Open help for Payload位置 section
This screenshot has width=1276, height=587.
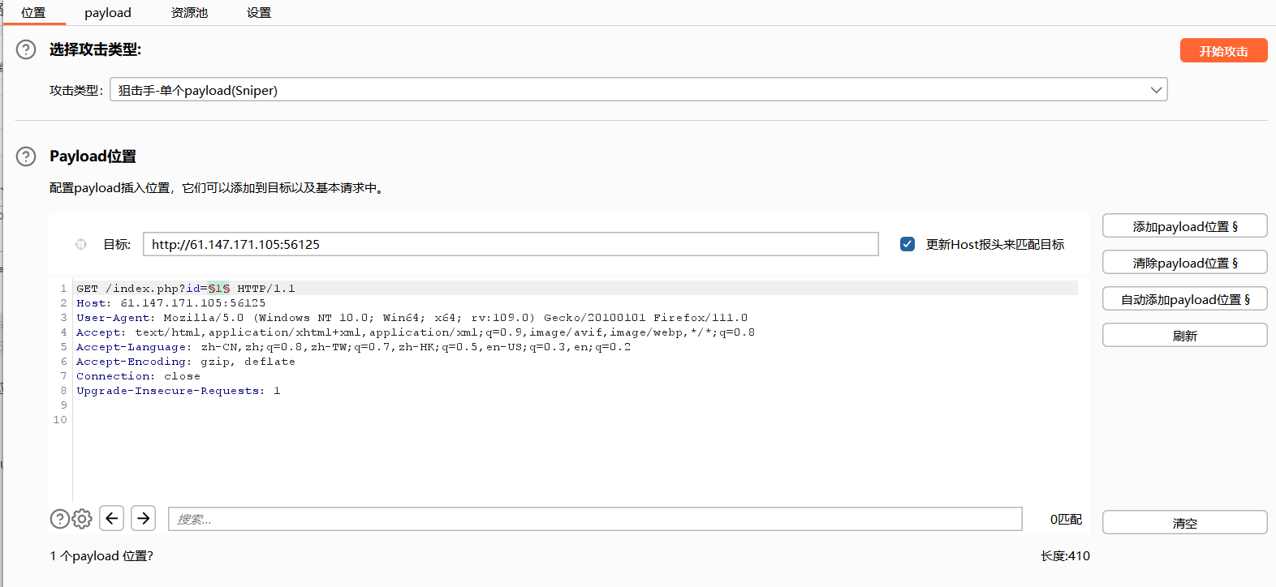(x=26, y=156)
